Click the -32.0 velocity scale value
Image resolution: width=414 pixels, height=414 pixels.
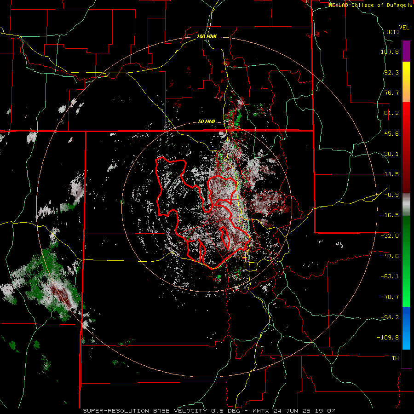pos(390,236)
